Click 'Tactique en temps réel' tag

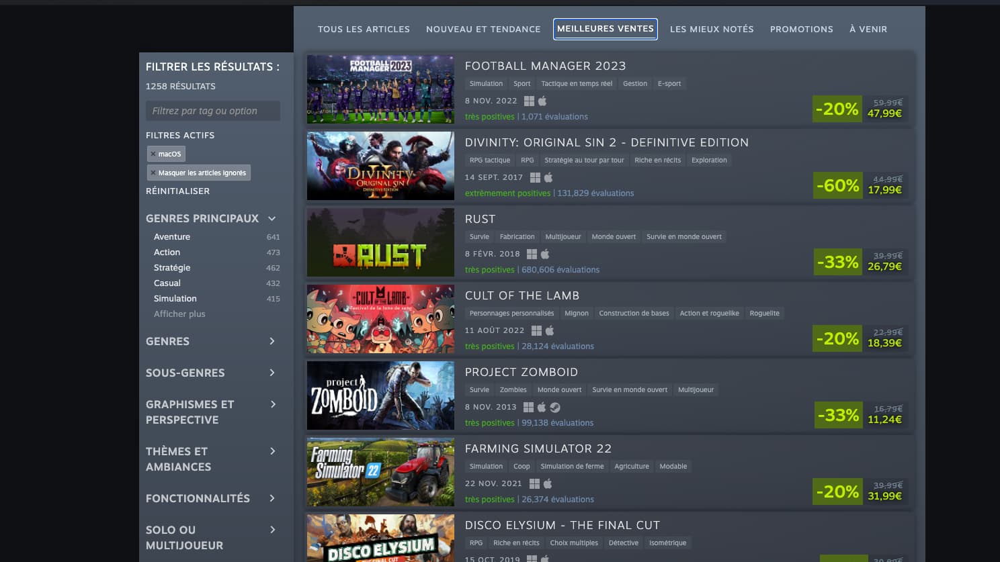[x=577, y=84]
